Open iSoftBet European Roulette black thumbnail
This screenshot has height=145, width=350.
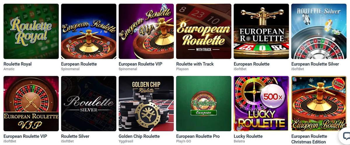click(x=261, y=31)
